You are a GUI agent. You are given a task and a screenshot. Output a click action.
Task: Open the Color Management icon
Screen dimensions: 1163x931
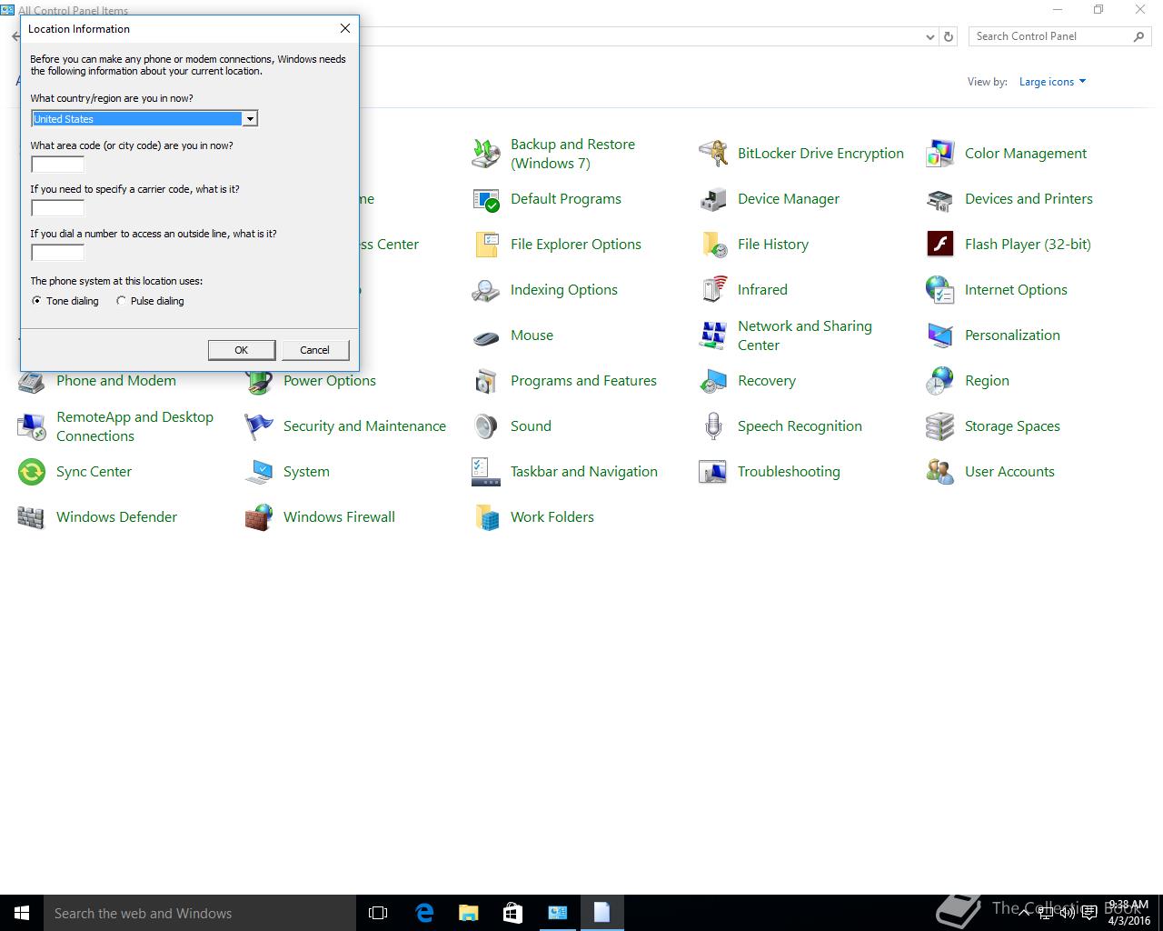click(x=940, y=154)
